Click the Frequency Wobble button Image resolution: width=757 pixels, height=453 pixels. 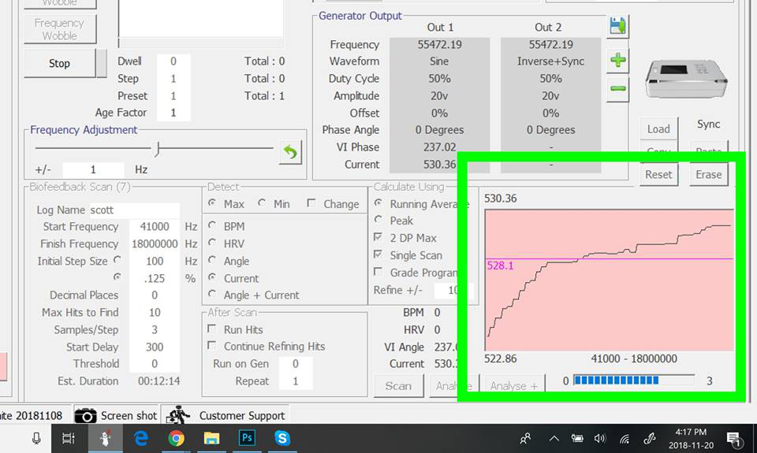tap(59, 29)
